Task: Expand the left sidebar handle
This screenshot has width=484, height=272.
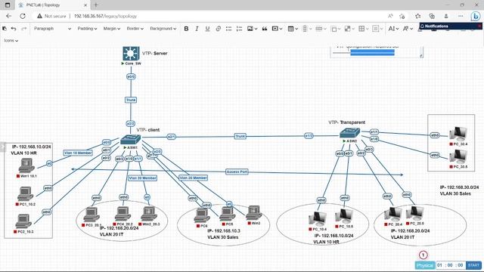Action: pyautogui.click(x=2, y=147)
